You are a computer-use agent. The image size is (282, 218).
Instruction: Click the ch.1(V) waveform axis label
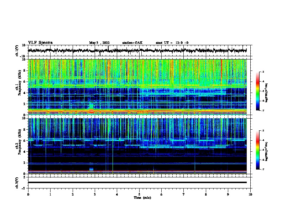pos(17,51)
